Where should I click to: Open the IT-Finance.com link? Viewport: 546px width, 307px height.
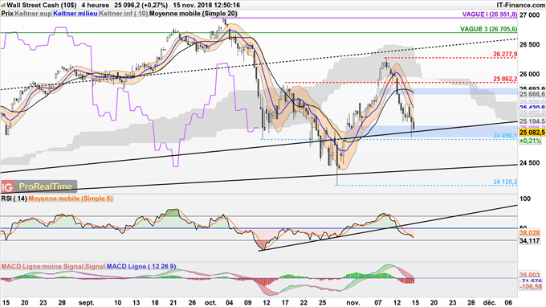[520, 5]
